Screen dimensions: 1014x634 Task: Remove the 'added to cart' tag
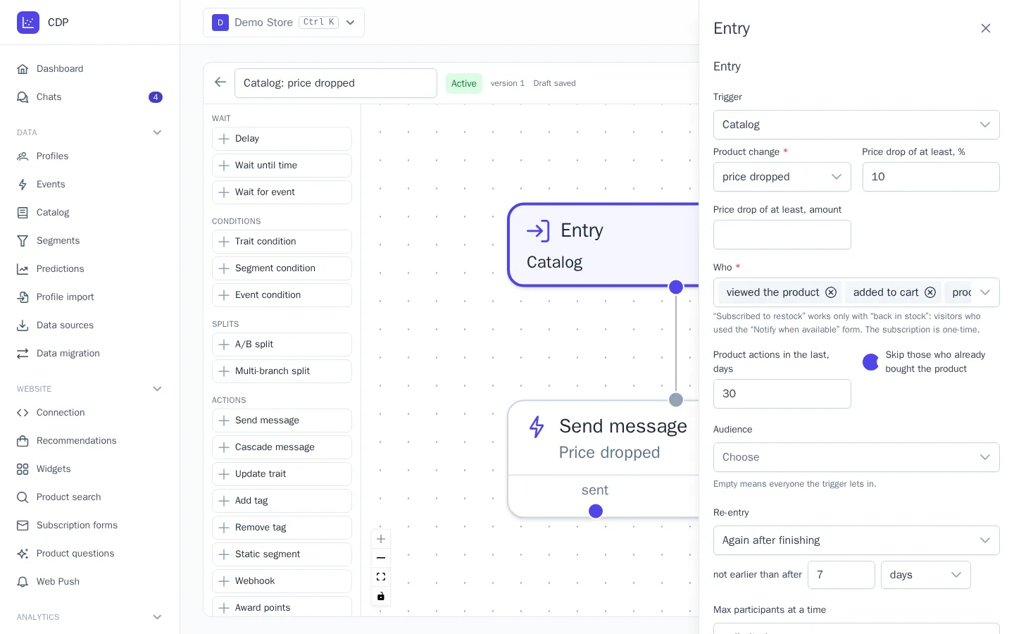(930, 292)
